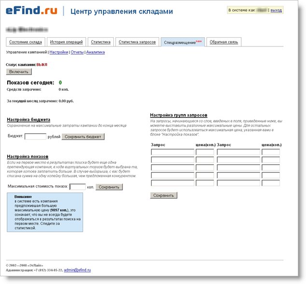Viewport: 306px width, 284px height.
Task: Click fifth row right Запрос field
Action: click(x=238, y=183)
